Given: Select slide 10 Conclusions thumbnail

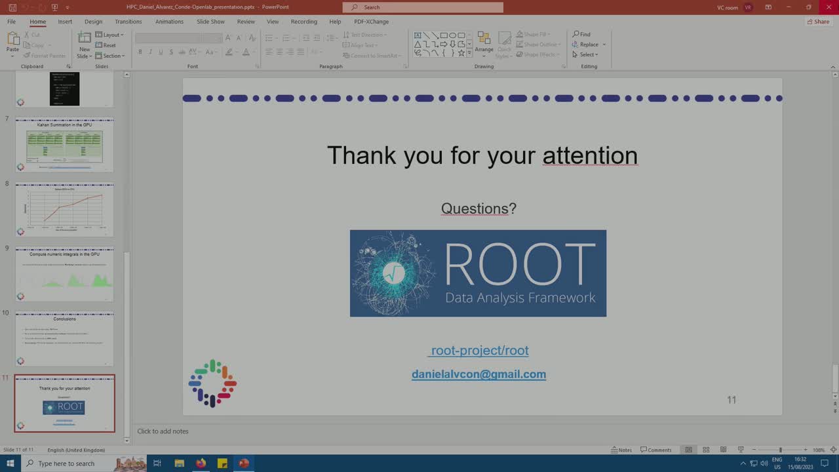Looking at the screenshot, I should [64, 339].
